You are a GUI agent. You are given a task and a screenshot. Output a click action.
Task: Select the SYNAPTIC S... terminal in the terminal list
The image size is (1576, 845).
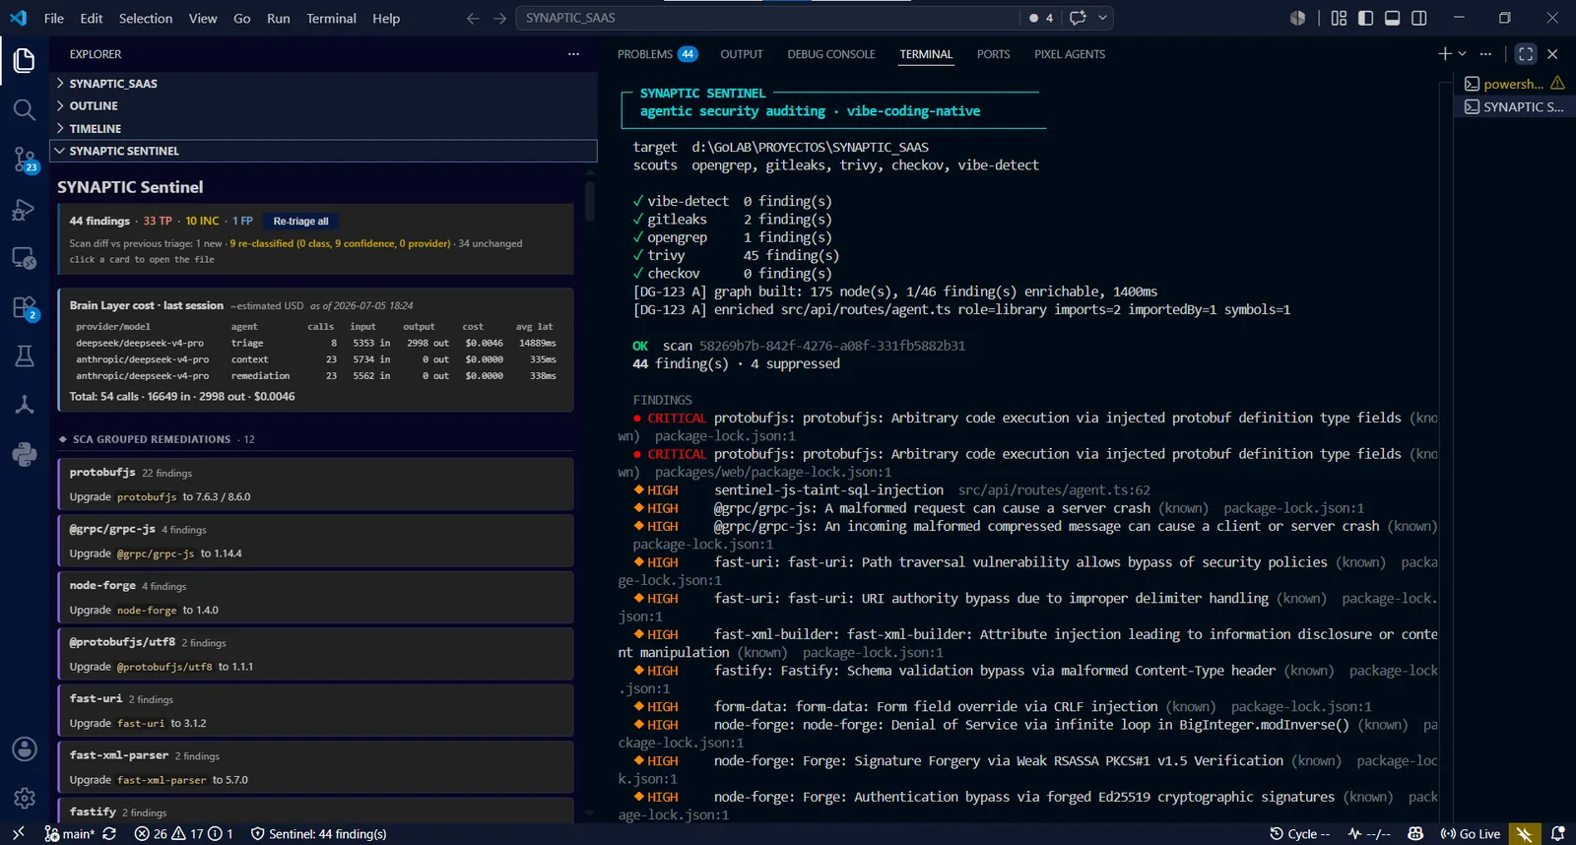1514,106
